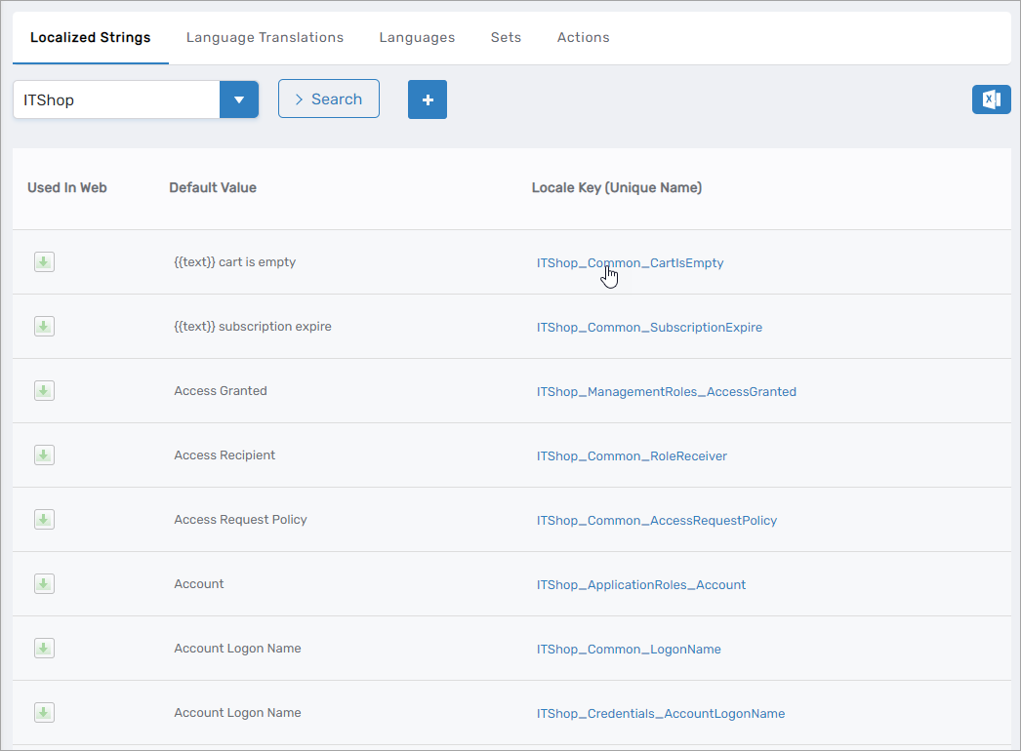Select the Actions tab

coord(583,38)
